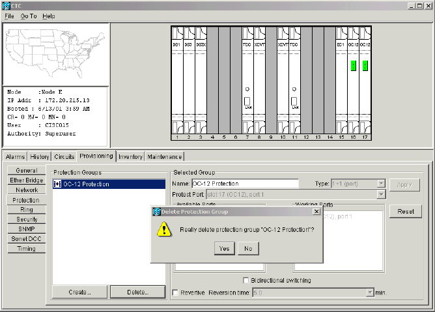Click the CTC application icon in title bar
Image resolution: width=435 pixels, height=312 pixels.
coord(6,6)
